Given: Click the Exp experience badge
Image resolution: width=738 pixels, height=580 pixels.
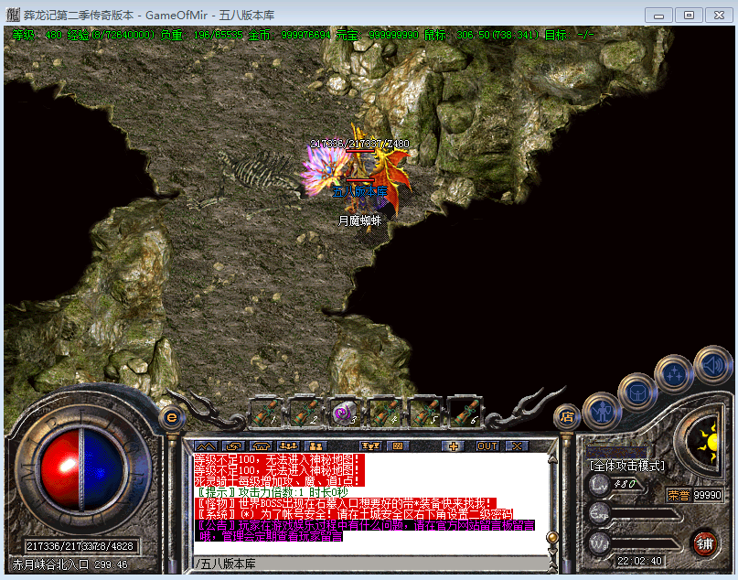Looking at the screenshot, I should click(x=600, y=513).
